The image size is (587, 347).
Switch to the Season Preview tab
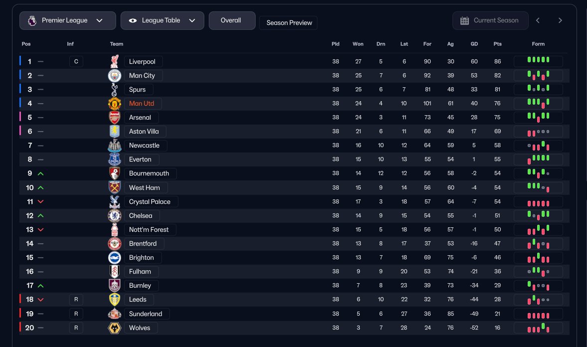(289, 23)
